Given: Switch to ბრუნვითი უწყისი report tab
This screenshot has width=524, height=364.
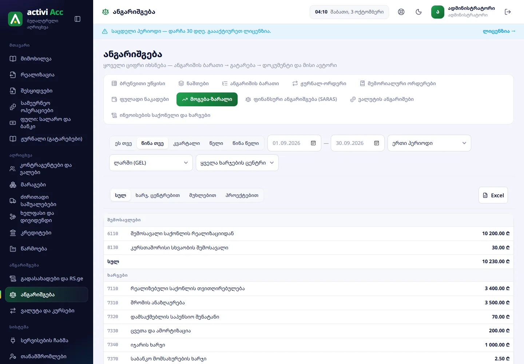Looking at the screenshot, I should [138, 83].
